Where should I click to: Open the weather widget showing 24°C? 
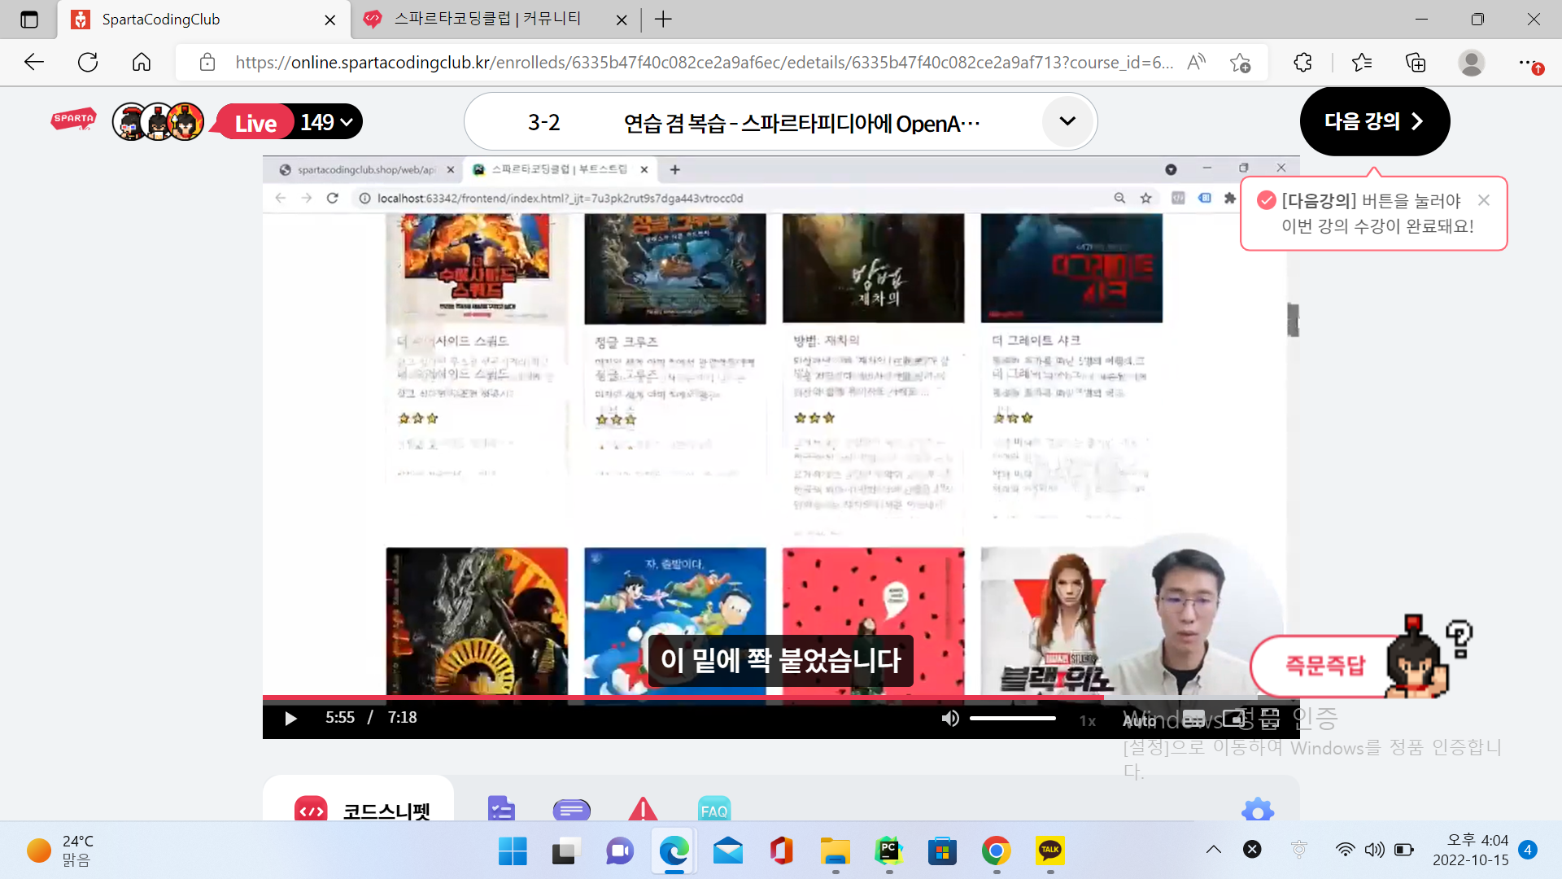click(61, 851)
